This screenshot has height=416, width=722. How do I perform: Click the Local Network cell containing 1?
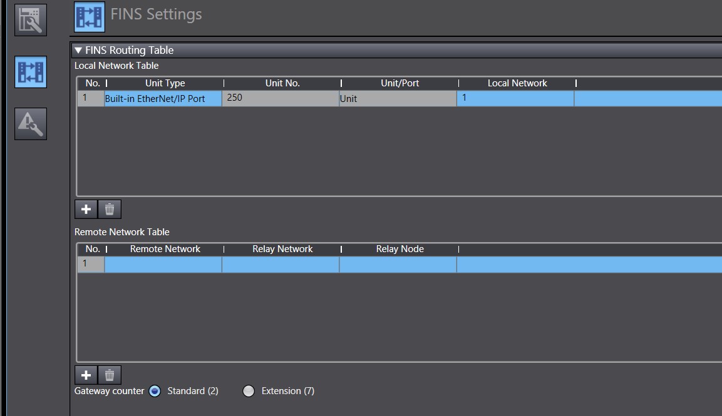pyautogui.click(x=515, y=98)
